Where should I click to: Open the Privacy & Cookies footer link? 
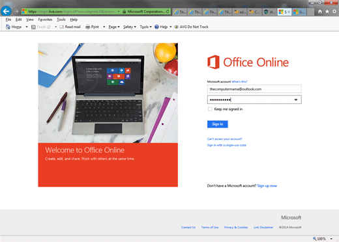236,227
